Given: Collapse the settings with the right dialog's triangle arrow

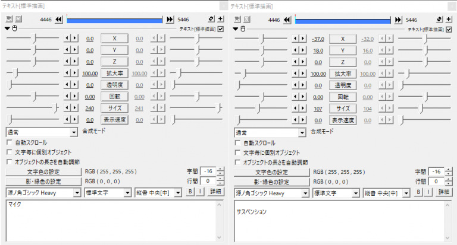Looking at the screenshot, I should point(236,28).
